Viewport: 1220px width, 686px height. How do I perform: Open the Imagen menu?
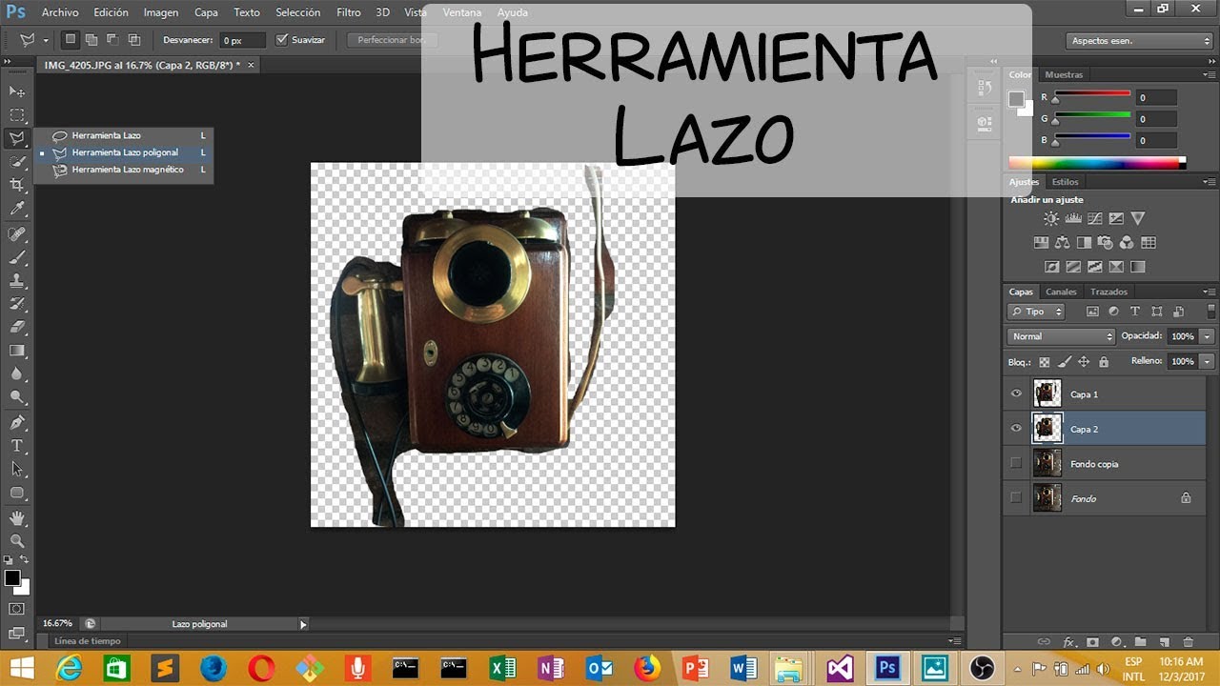[161, 12]
